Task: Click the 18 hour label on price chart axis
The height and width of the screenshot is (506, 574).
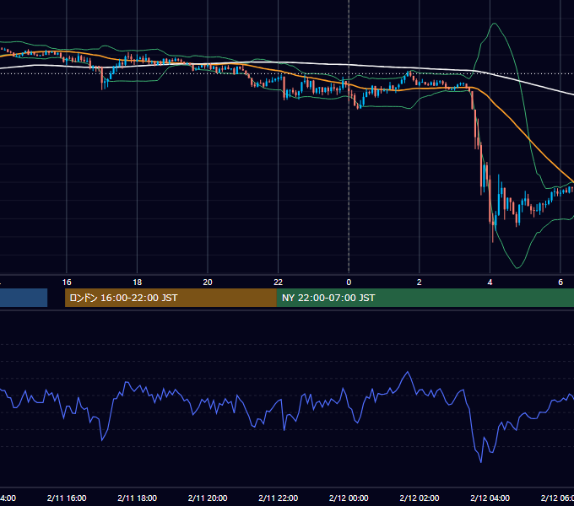Action: click(x=138, y=283)
